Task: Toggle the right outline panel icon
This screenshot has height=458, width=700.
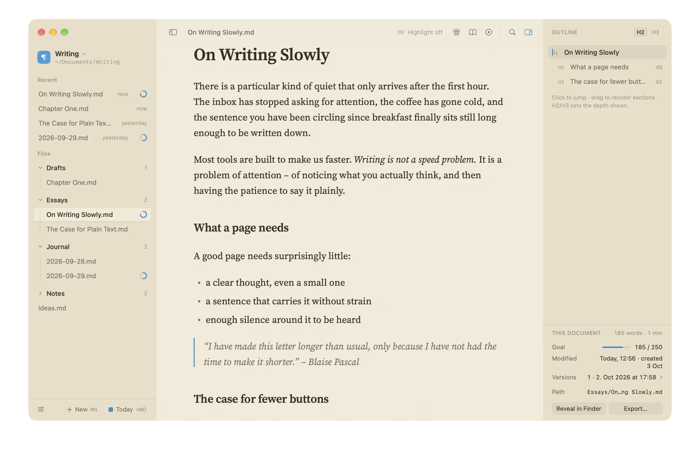Action: pos(528,32)
